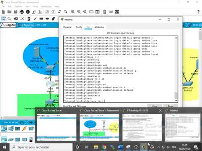Click the Power Cycle Devices button
The width and height of the screenshot is (202, 151).
click(x=22, y=122)
